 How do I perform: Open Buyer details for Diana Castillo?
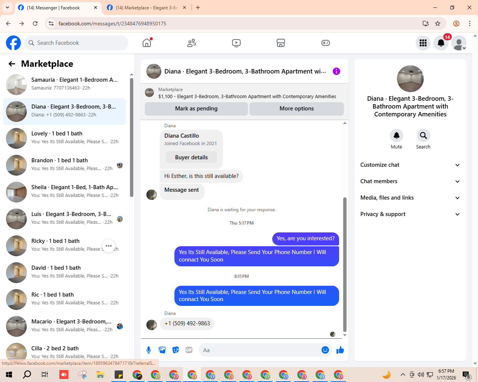tap(192, 157)
